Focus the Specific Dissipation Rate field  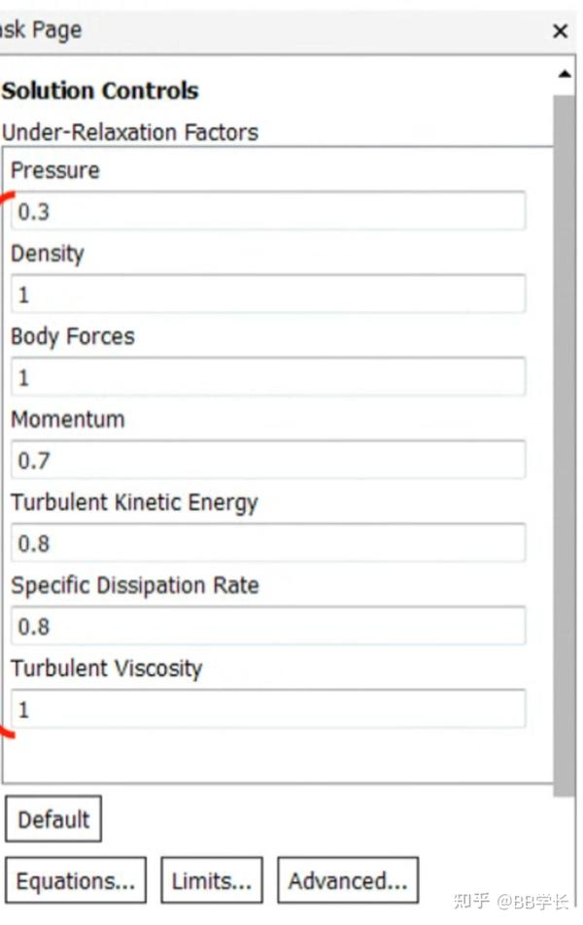[268, 627]
